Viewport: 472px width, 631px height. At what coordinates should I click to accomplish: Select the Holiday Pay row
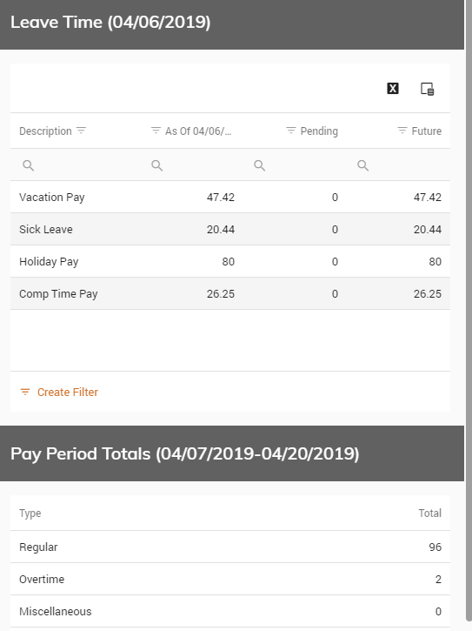coord(230,262)
